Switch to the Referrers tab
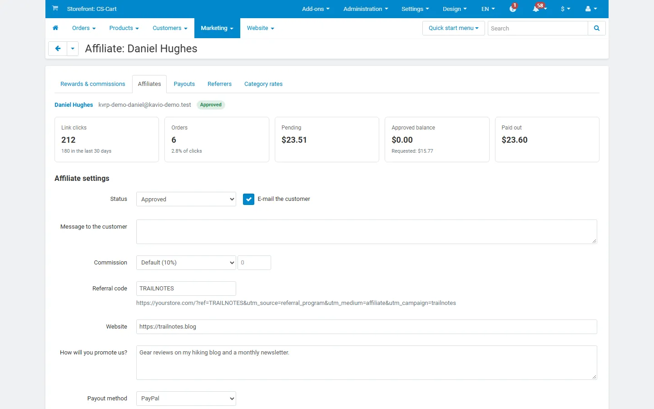This screenshot has height=409, width=654. click(x=219, y=84)
